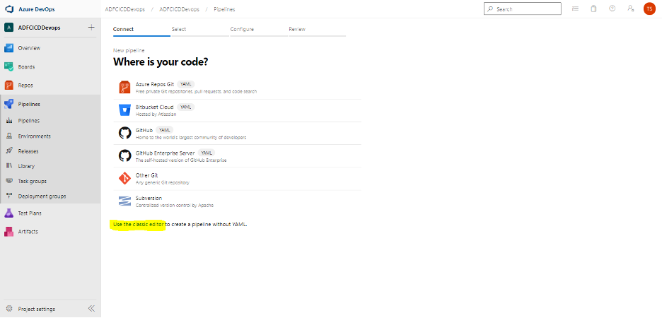Click 'Hosted by Atlassian' description text
This screenshot has width=662, height=318.
156,114
